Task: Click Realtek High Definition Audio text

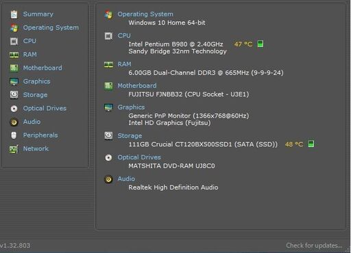Action: pos(173,187)
